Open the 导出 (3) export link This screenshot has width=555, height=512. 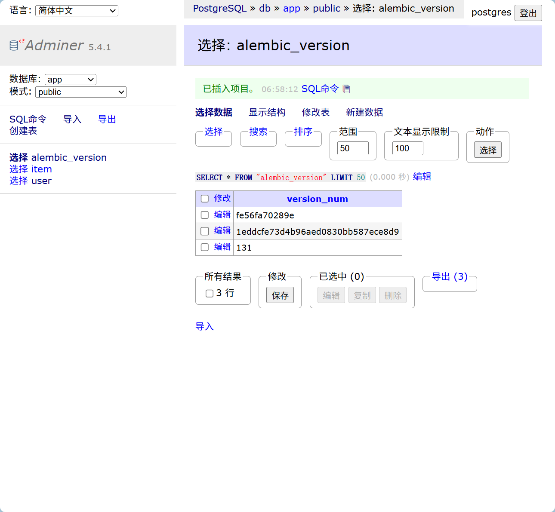(449, 276)
